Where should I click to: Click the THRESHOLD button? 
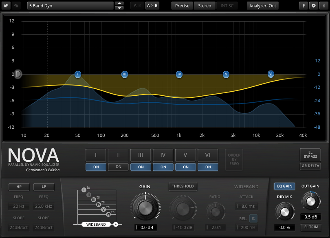[x=183, y=186]
